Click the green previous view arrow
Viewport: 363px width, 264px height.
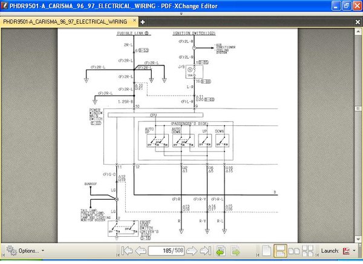[221, 251]
